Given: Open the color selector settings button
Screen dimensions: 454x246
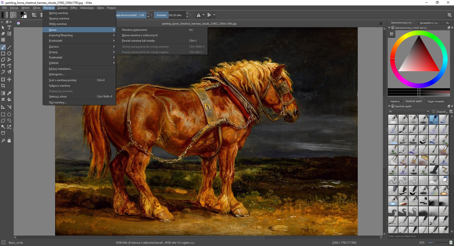Looking at the screenshot, I should click(x=392, y=34).
